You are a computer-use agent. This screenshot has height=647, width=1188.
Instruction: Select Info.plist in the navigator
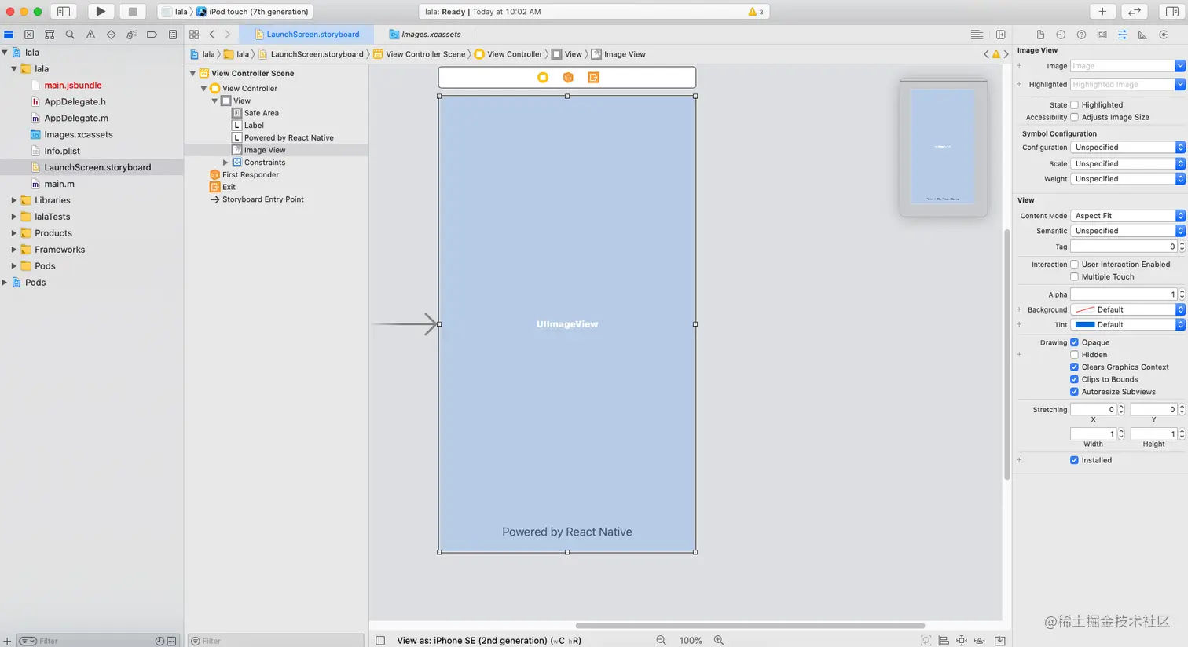(62, 152)
